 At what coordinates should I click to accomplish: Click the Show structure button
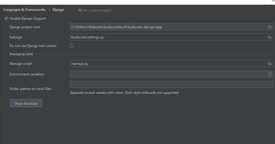[x=26, y=103]
